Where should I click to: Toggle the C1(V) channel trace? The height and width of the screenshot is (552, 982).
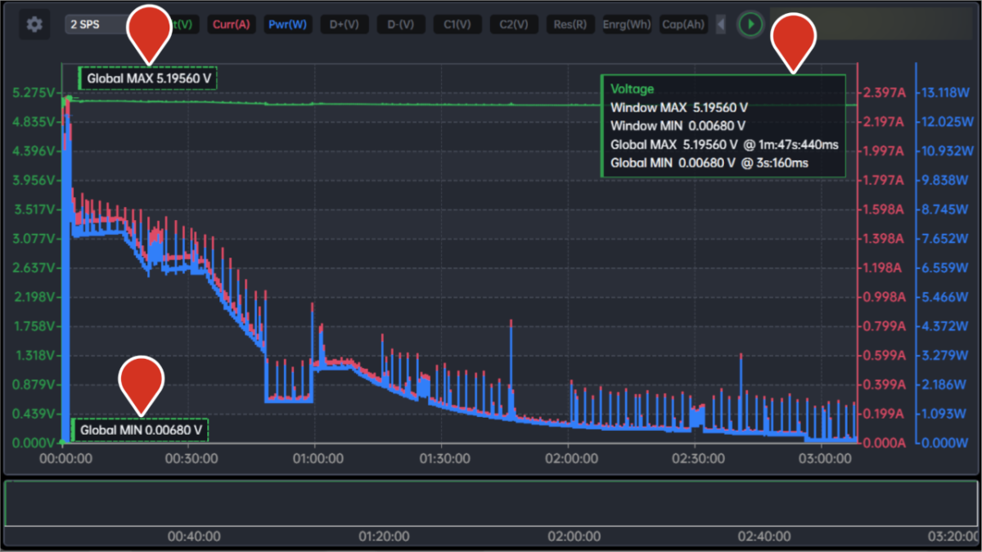(x=457, y=25)
